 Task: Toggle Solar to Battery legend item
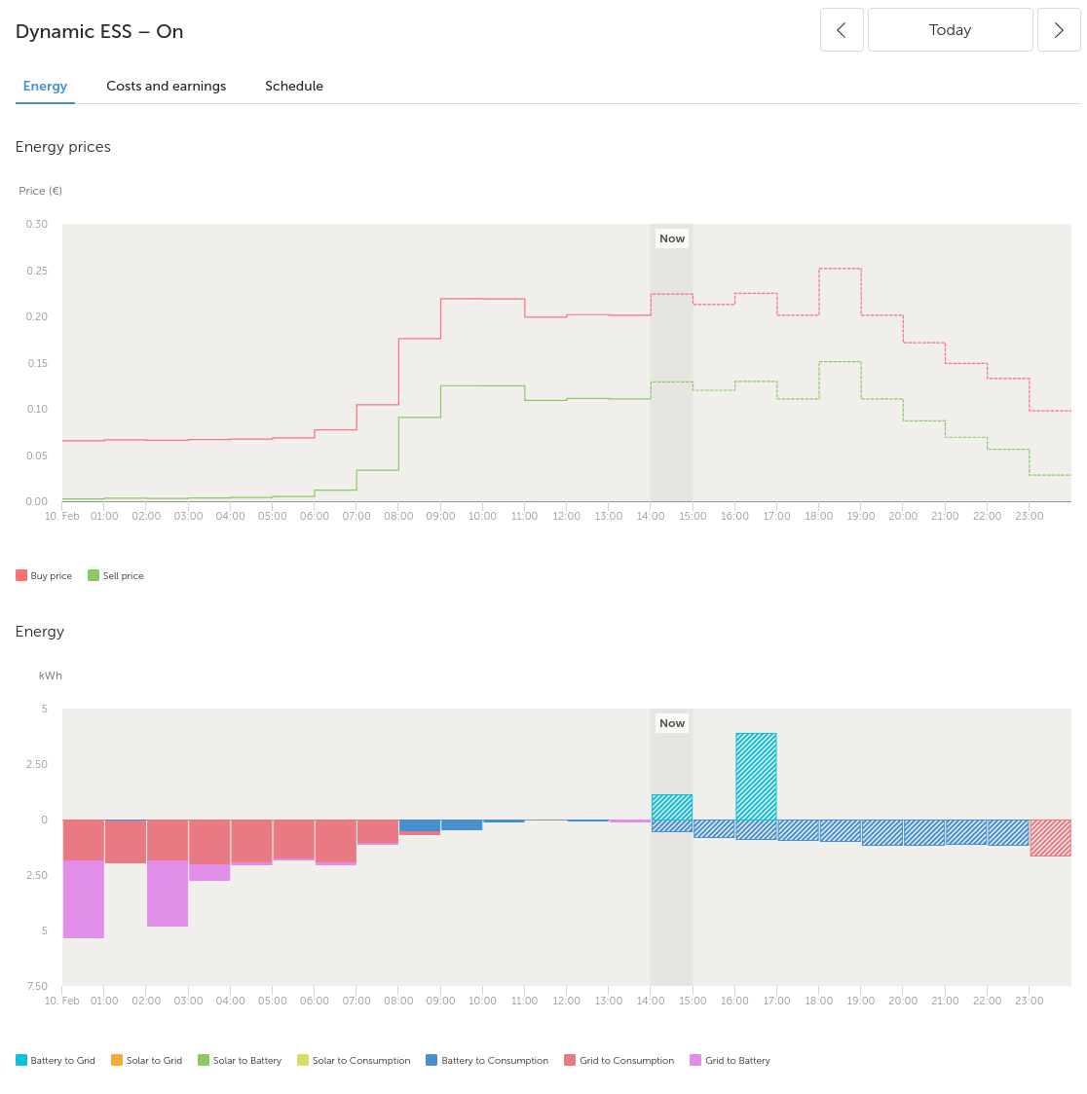point(240,1061)
